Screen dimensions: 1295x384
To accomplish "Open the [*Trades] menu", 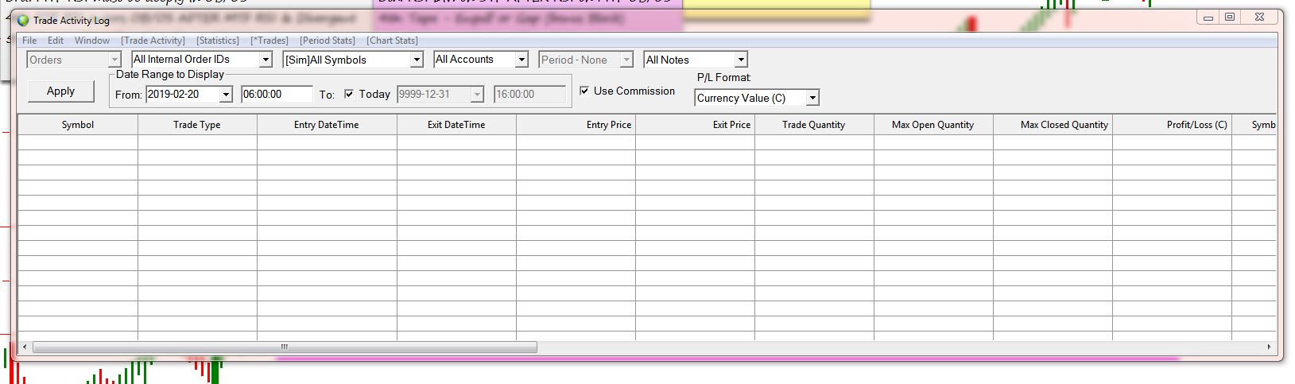I will pyautogui.click(x=269, y=41).
